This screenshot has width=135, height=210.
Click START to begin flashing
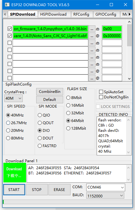pyautogui.click(x=14, y=189)
